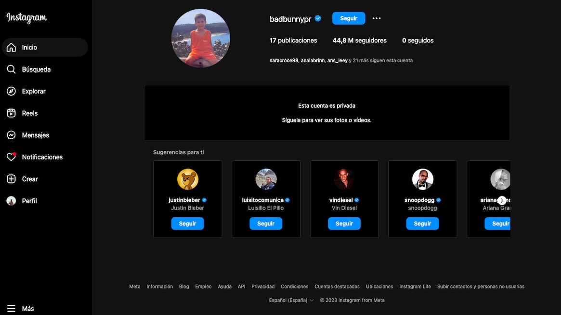Open the Mensajes messenger icon
The width and height of the screenshot is (561, 315).
[11, 135]
